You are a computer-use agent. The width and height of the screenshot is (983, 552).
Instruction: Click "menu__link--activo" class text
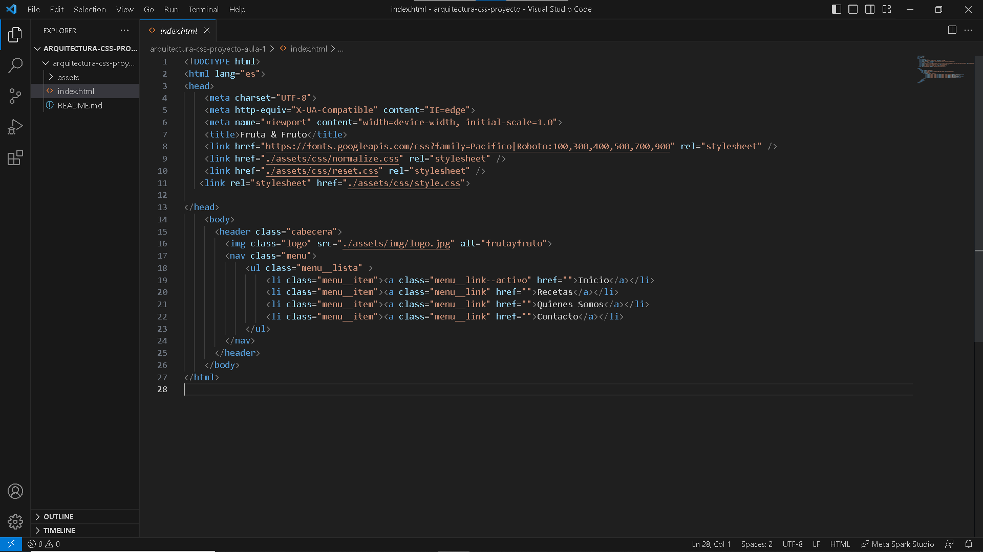coord(480,280)
